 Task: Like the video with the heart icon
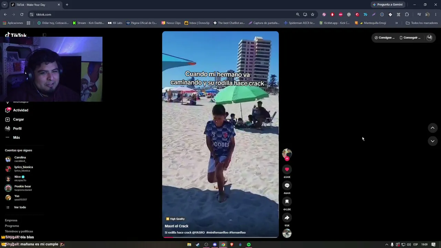pyautogui.click(x=287, y=169)
